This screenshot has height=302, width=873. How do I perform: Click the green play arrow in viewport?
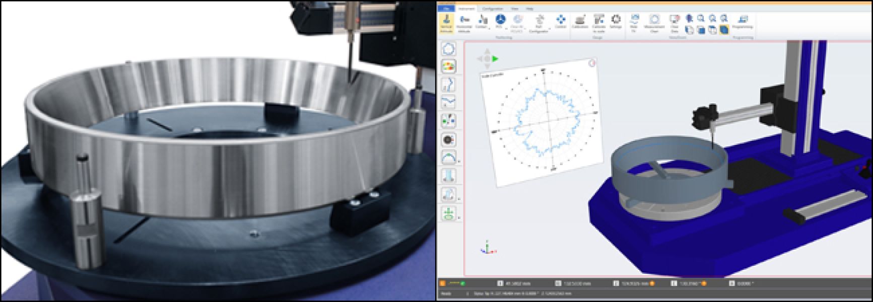pos(495,59)
